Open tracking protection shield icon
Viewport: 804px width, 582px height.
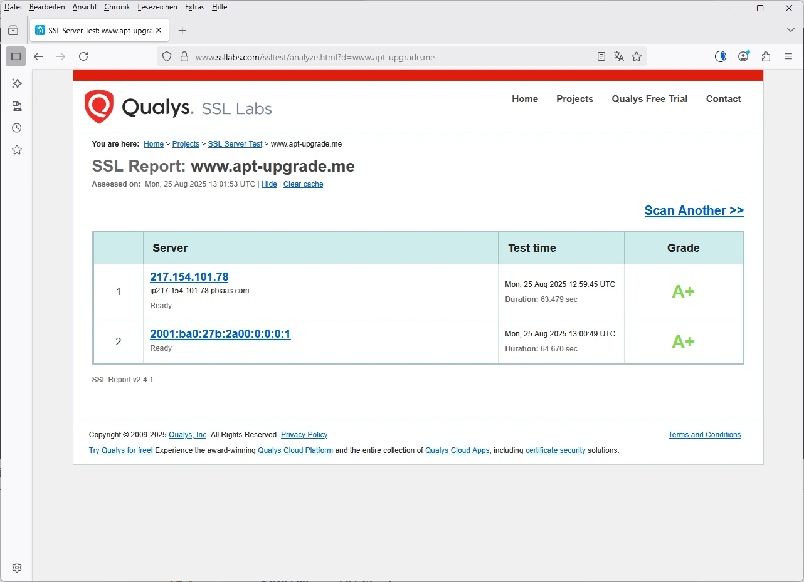click(x=167, y=56)
